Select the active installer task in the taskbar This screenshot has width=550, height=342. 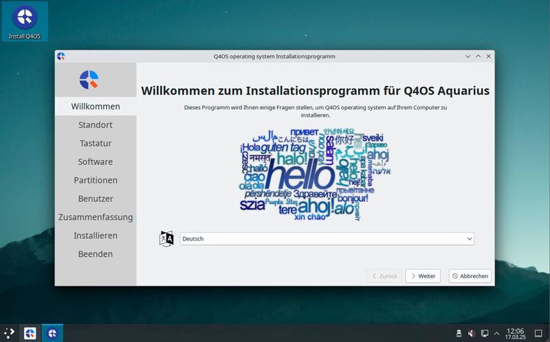click(52, 333)
